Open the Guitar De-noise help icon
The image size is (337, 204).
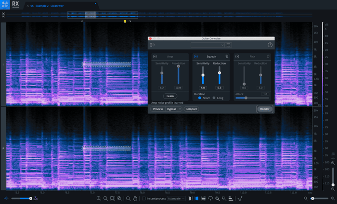pos(270,45)
